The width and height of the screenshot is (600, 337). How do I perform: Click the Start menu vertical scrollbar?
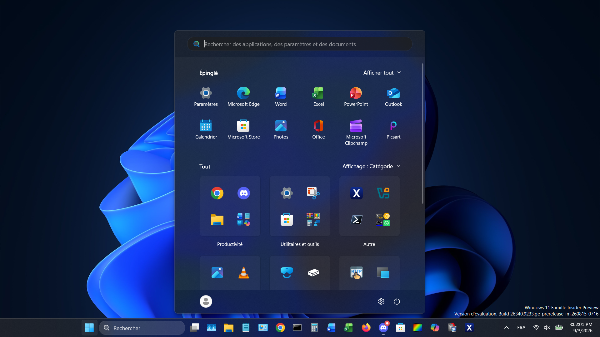[423, 134]
